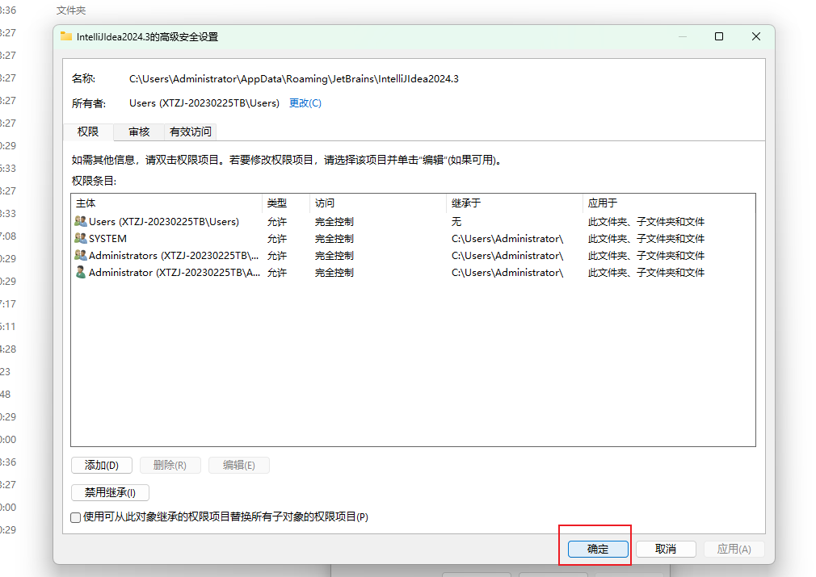Open the 有效访问 tab
The image size is (816, 577).
coord(191,132)
